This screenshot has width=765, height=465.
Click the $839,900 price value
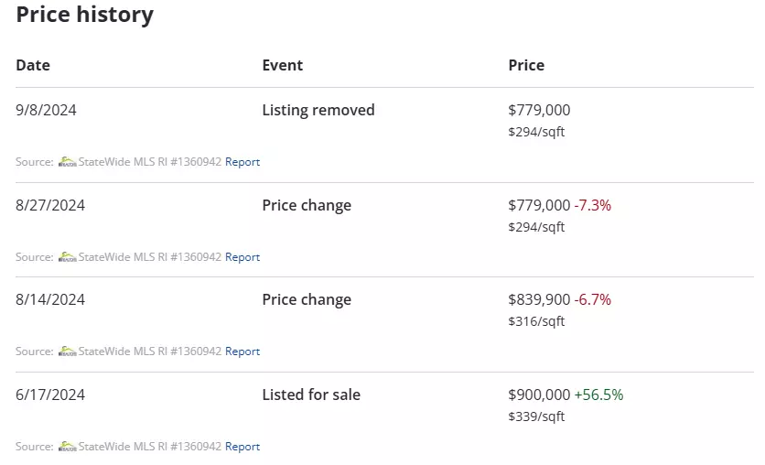coord(539,299)
